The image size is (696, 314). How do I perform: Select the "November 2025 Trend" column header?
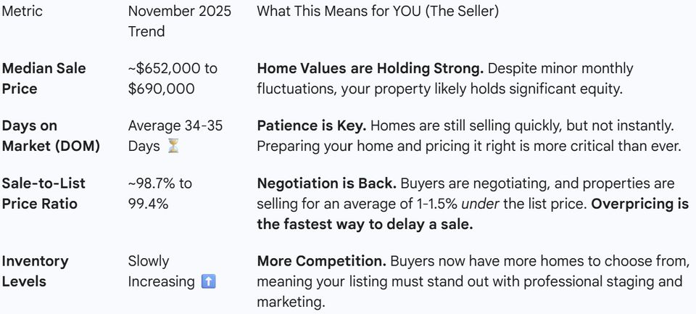(x=181, y=21)
